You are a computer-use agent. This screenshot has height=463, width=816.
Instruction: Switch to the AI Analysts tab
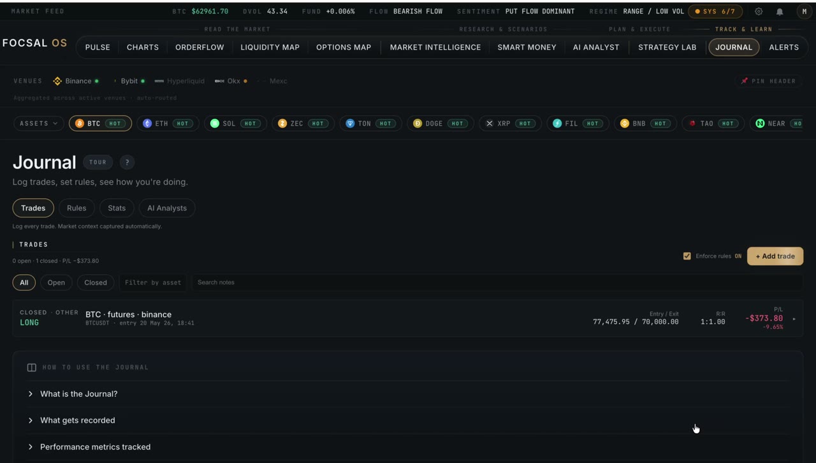pos(167,208)
